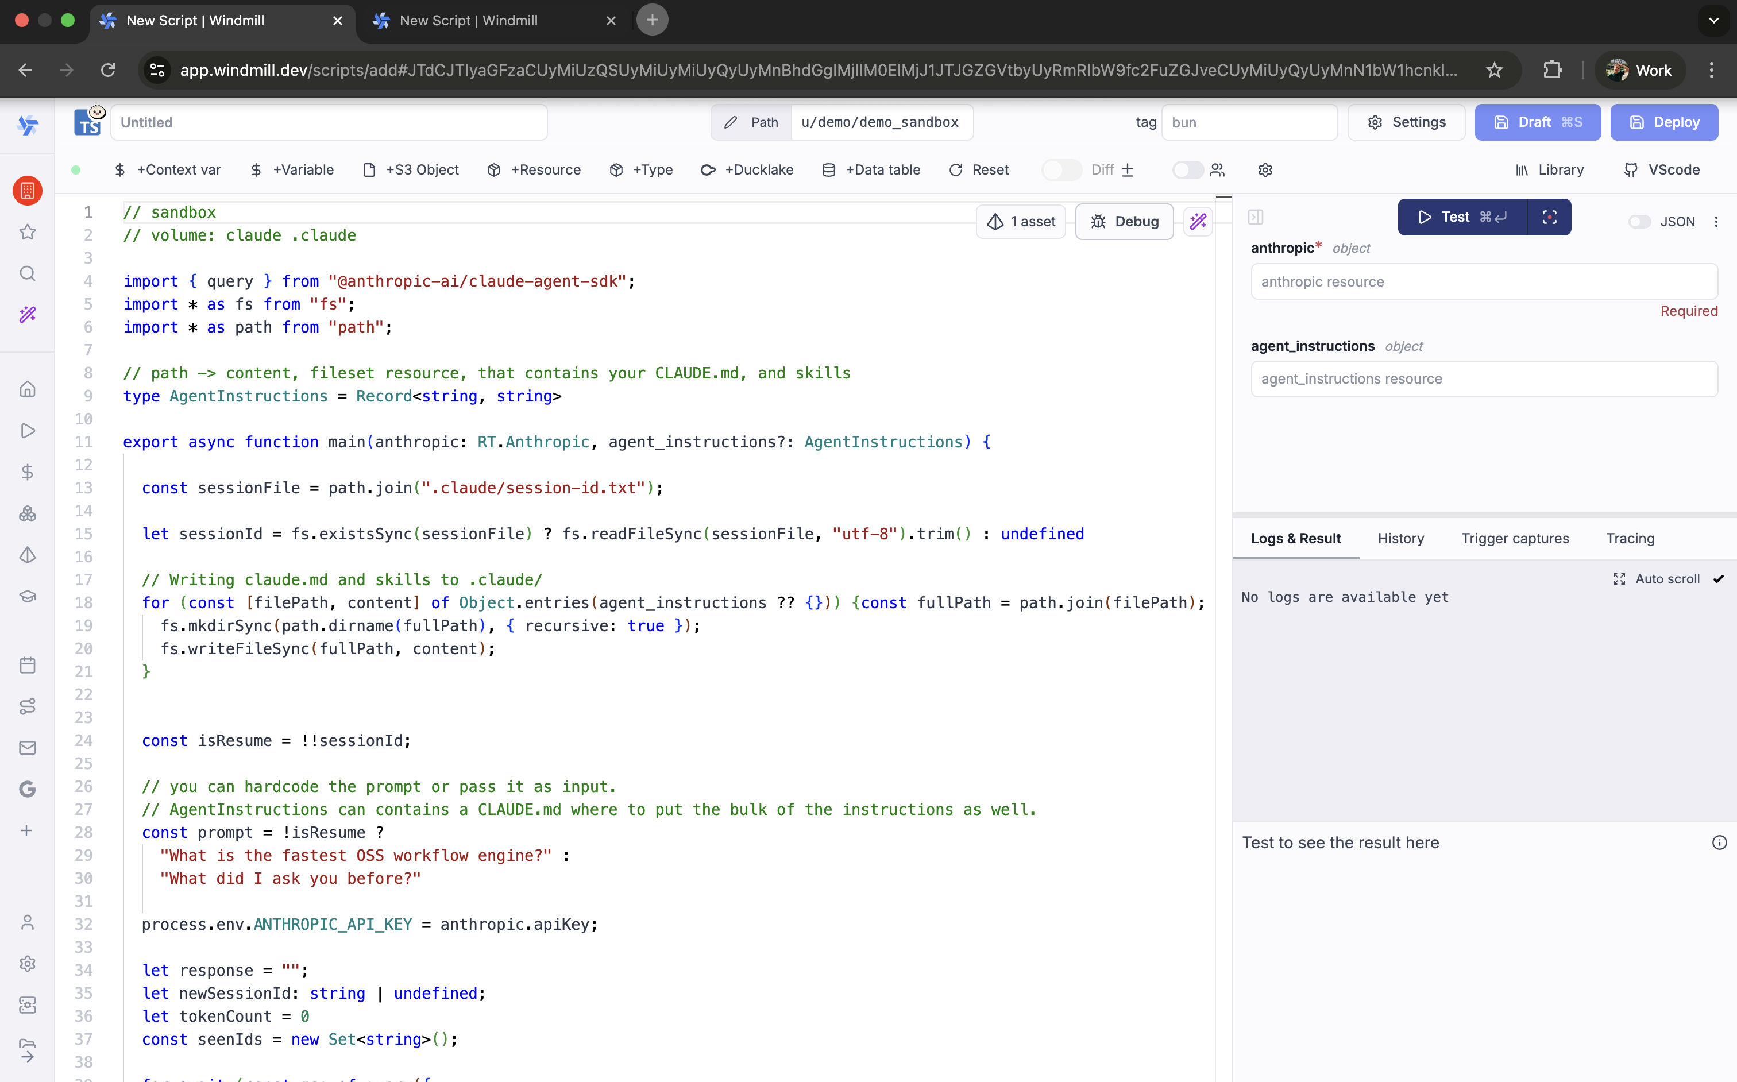
Task: Open the AI magic wand in sidebar
Action: coord(27,314)
